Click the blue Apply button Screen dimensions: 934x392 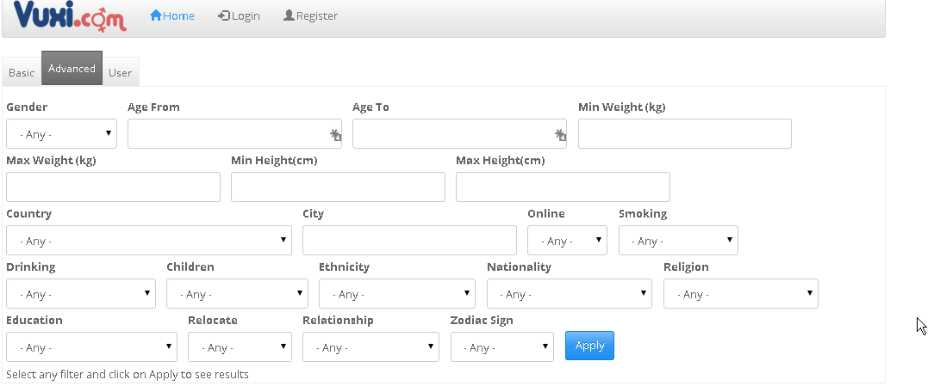click(x=589, y=346)
